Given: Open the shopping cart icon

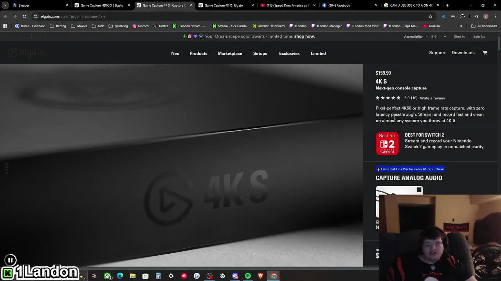Looking at the screenshot, I should pos(485,53).
